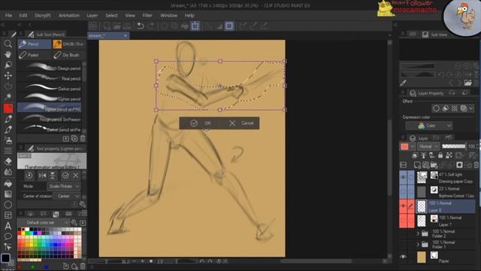Click flip vertical in Tool property

tap(53, 175)
